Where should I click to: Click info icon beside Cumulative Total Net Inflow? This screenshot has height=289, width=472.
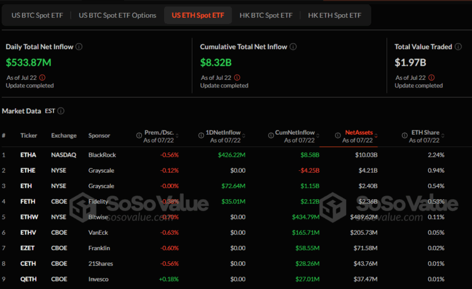tap(293, 47)
